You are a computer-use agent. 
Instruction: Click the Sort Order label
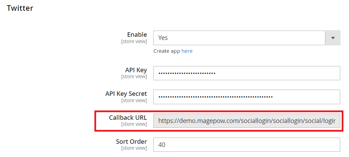click(131, 142)
